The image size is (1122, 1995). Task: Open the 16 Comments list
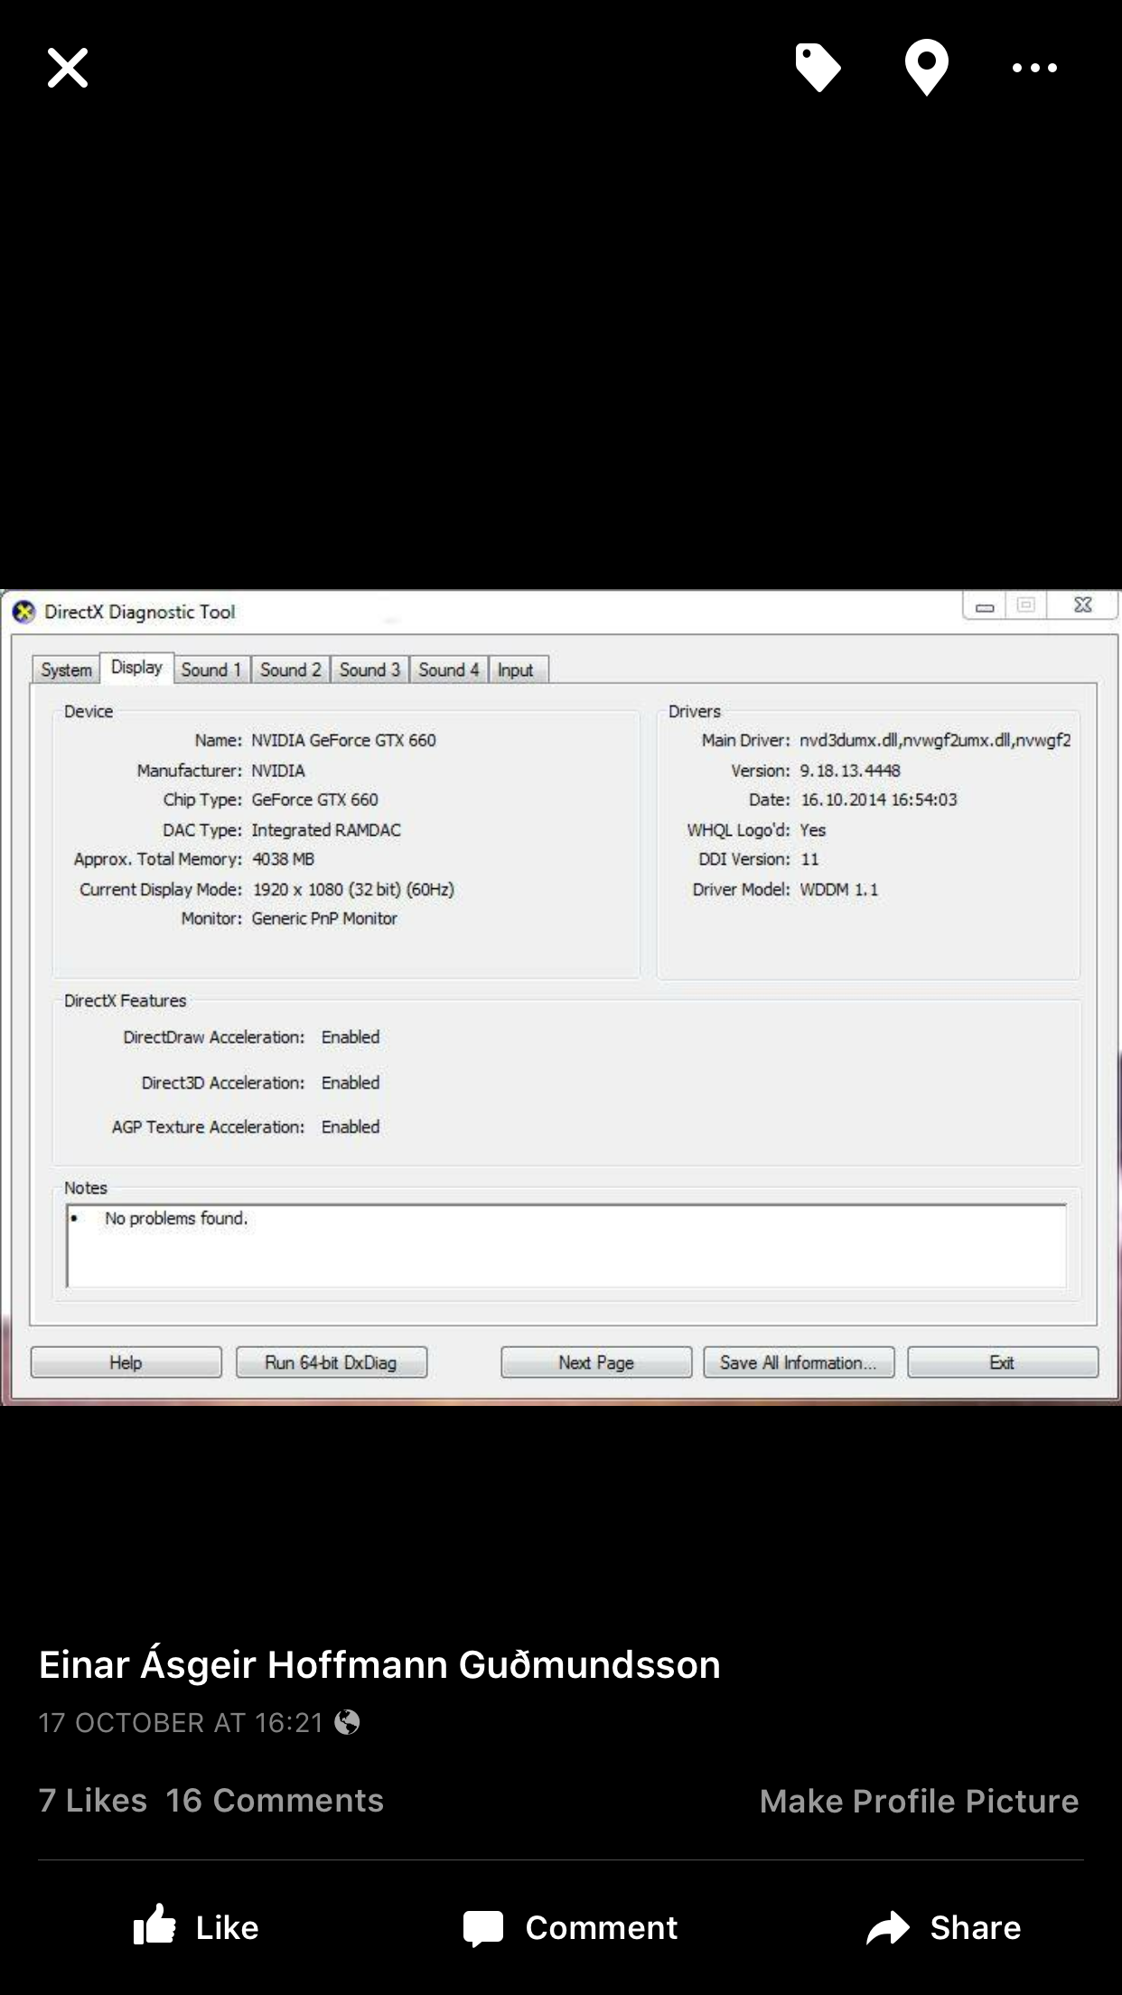point(275,1800)
